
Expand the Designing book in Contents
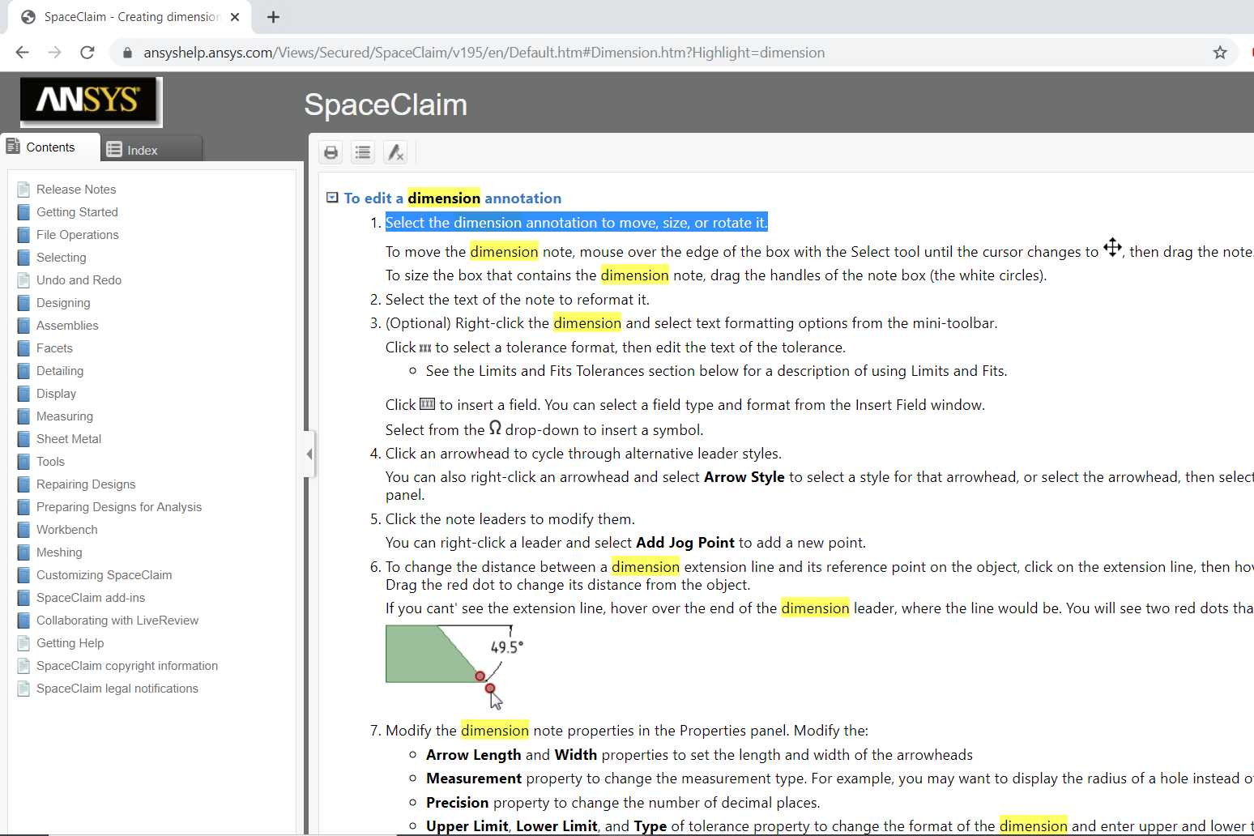(x=63, y=303)
